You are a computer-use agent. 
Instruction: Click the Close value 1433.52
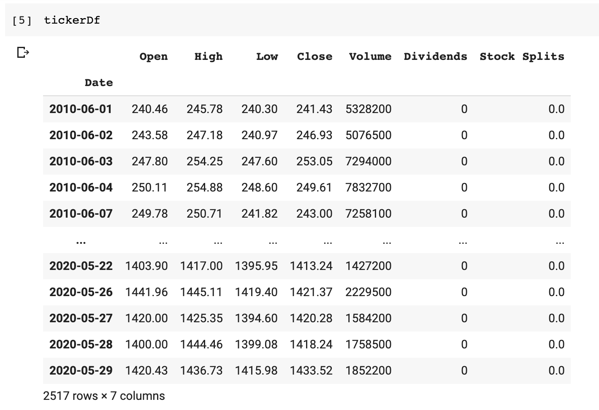(x=311, y=371)
